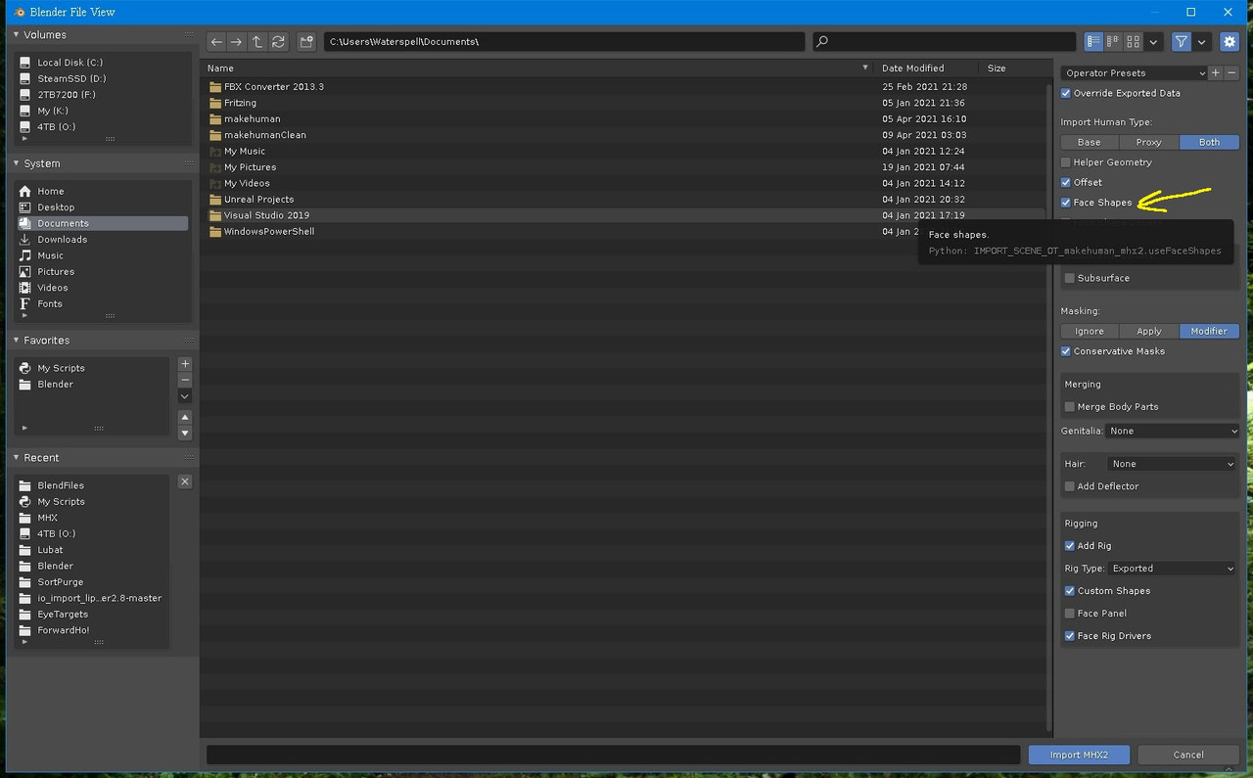Click the file name input field
The image size is (1253, 778).
pyautogui.click(x=614, y=755)
